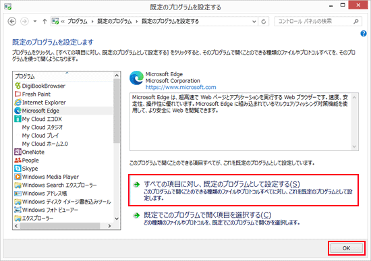Image resolution: width=371 pixels, height=261 pixels.
Task: Go up one folder level
Action: 45,22
